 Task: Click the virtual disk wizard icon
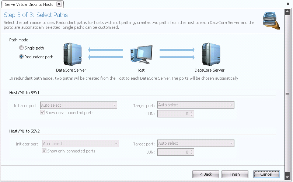[x=271, y=20]
